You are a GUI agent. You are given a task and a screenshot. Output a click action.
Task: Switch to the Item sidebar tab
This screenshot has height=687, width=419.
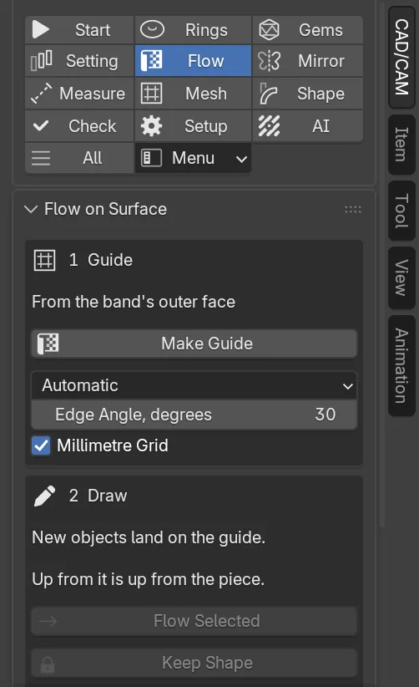point(401,145)
